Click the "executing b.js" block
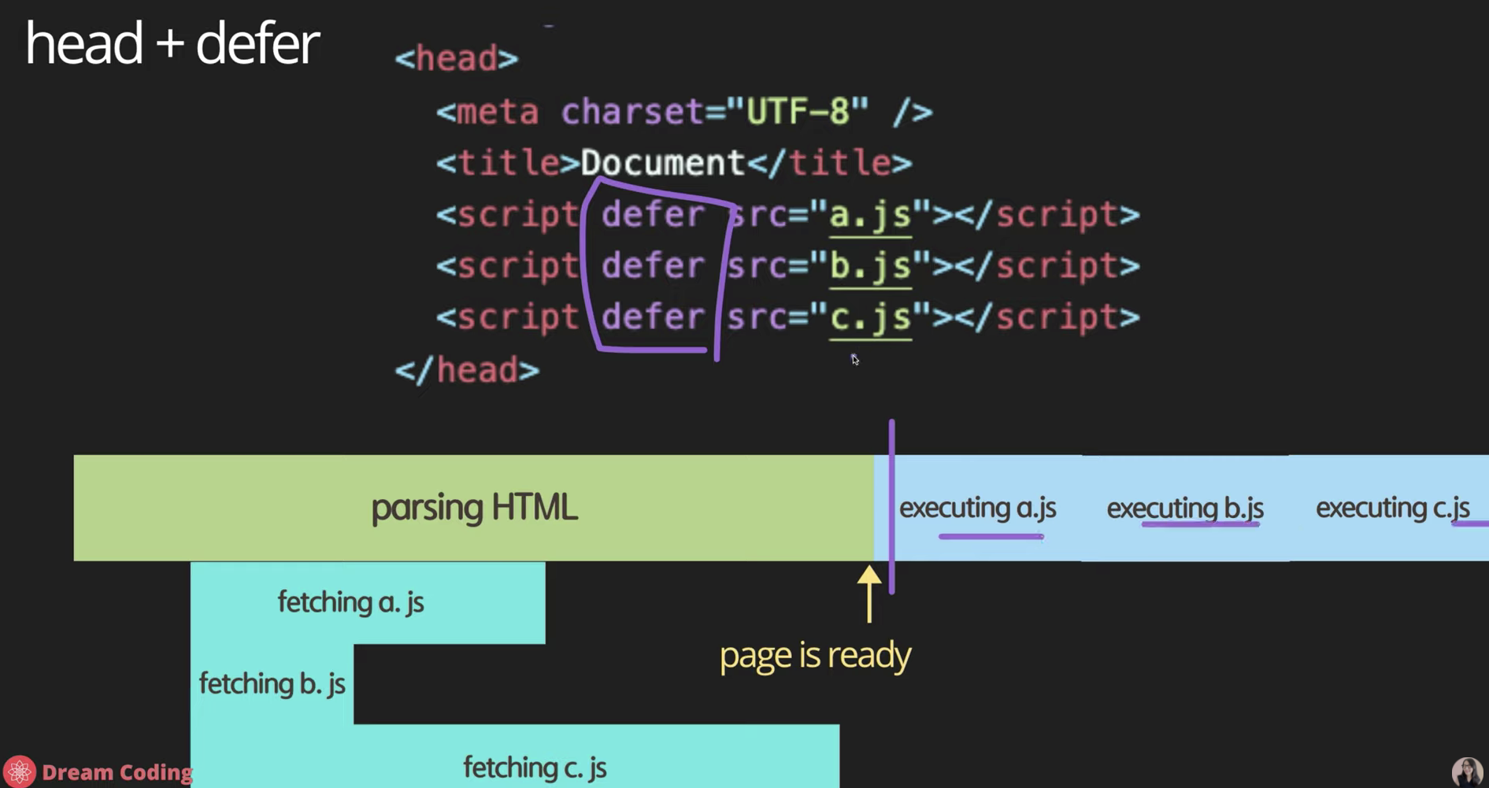Viewport: 1489px width, 788px height. [1184, 508]
